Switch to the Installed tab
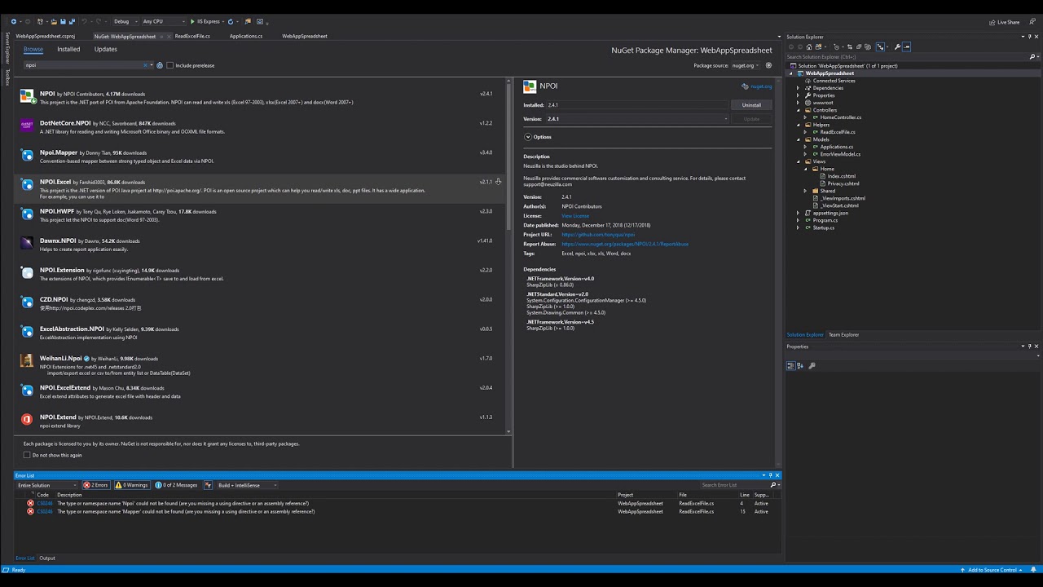1043x587 pixels. pyautogui.click(x=68, y=49)
